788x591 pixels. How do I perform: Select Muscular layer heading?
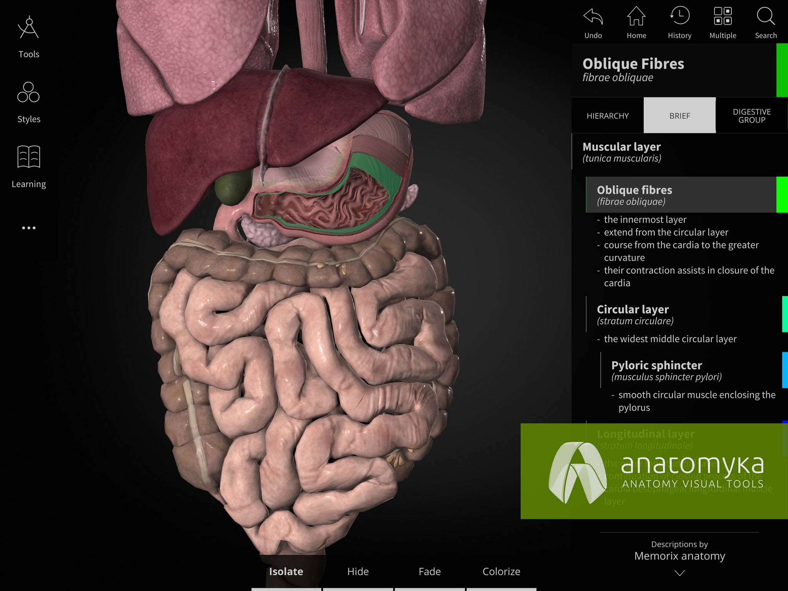622,152
